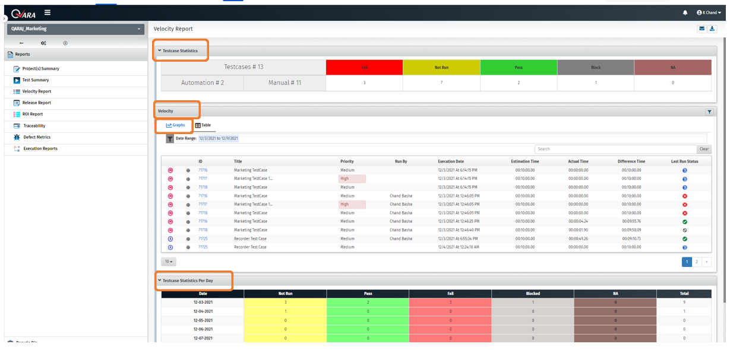The width and height of the screenshot is (730, 350).
Task: Open the gears settings icon in sidebar
Action: click(43, 43)
